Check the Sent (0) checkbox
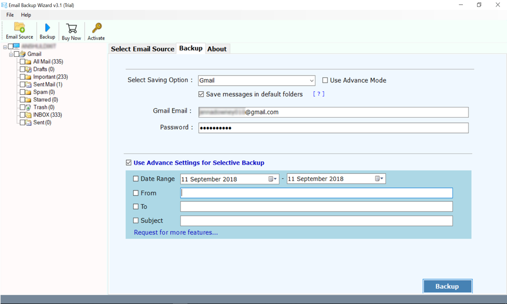 click(22, 123)
